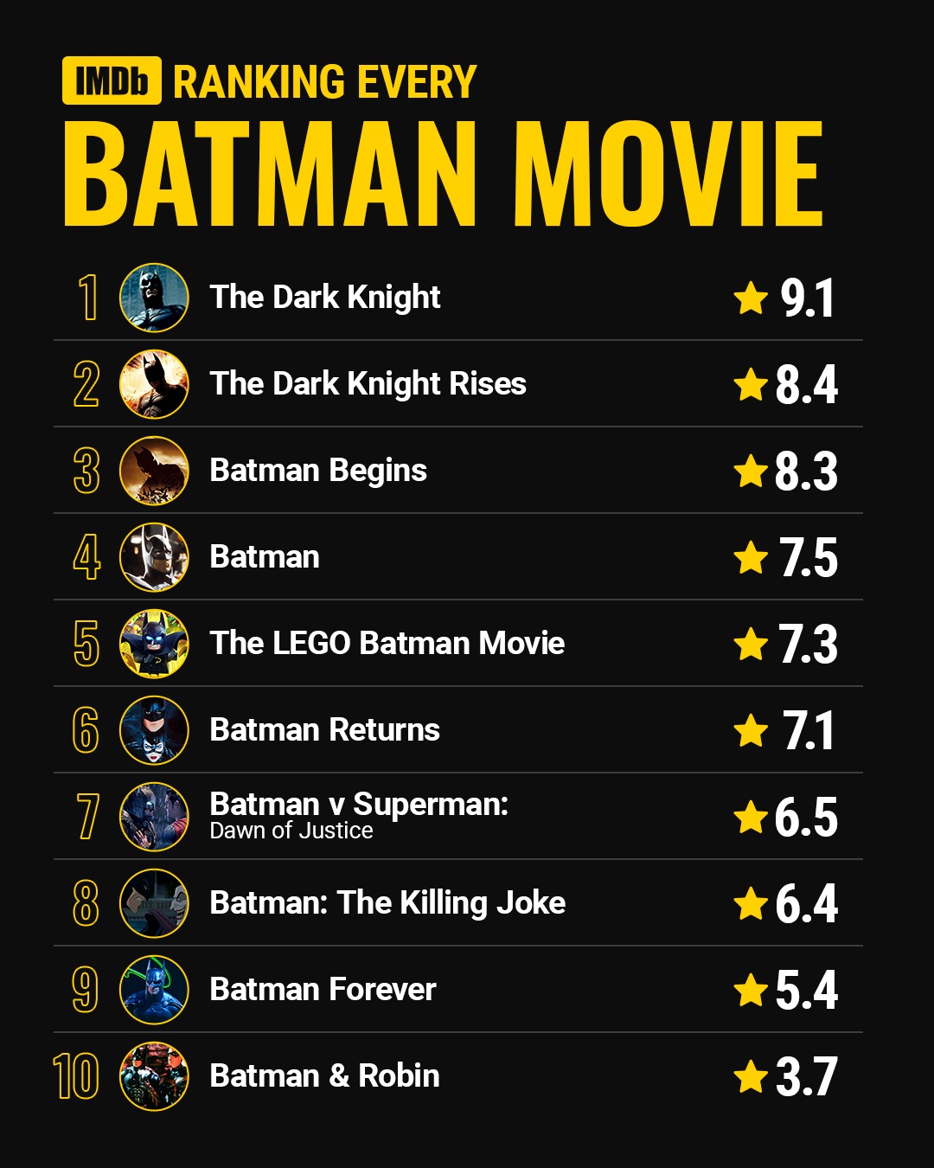The height and width of the screenshot is (1168, 934).
Task: Open Batman v Superman circular image
Action: pyautogui.click(x=154, y=817)
